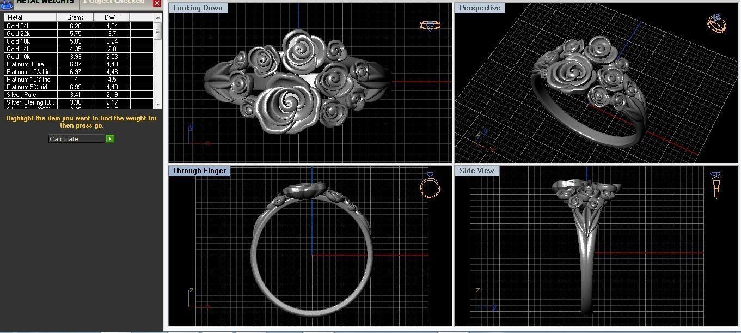Screen dimensions: 741x333
Task: Select the Gold 18k row
Action: [x=79, y=41]
